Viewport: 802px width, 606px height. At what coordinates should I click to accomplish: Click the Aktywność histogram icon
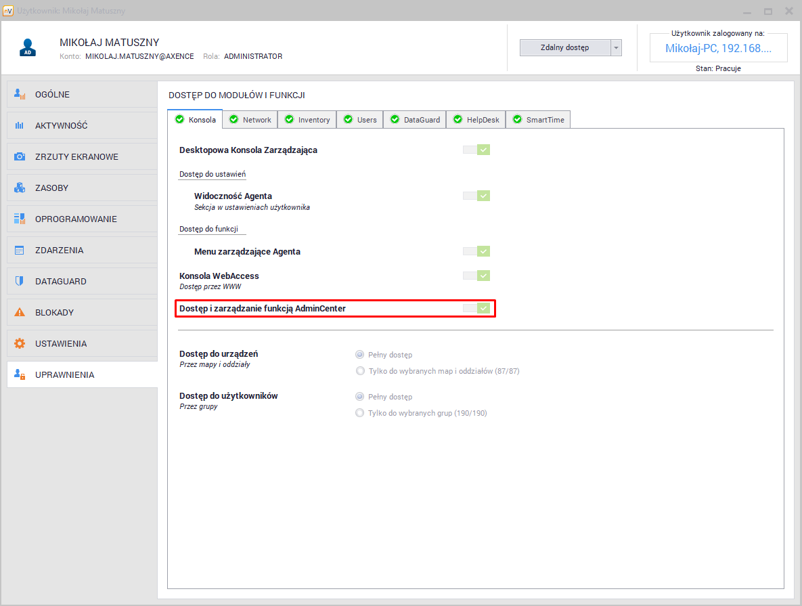pos(20,126)
